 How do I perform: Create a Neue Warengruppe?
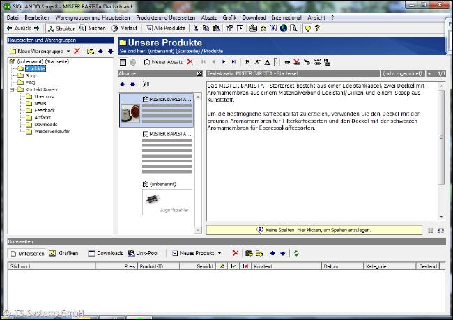(36, 52)
